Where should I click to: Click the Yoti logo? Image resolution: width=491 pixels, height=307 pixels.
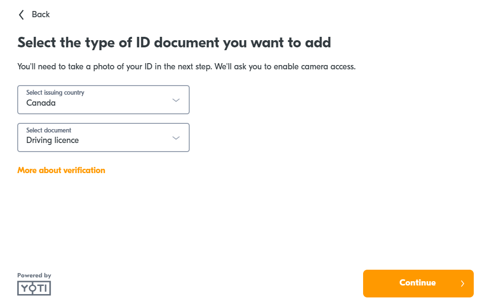point(34,288)
